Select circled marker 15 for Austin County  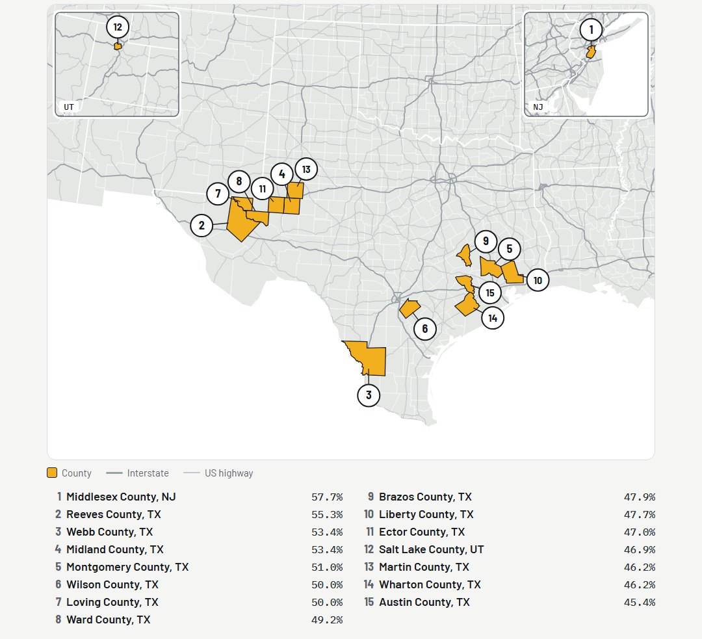pos(490,293)
